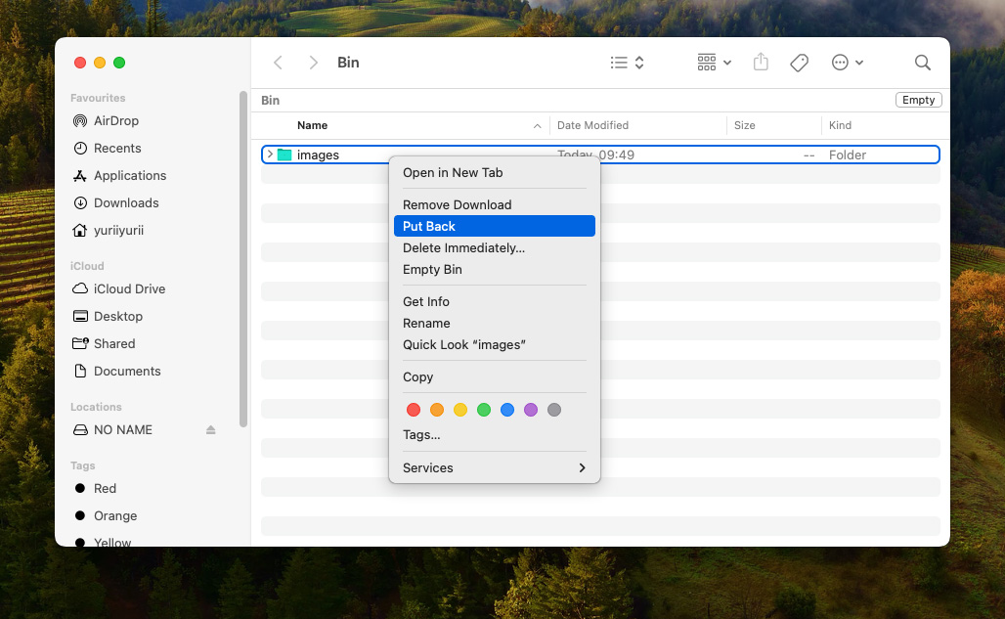Image resolution: width=1005 pixels, height=619 pixels.
Task: Open the More actions ellipsis icon
Action: click(840, 62)
